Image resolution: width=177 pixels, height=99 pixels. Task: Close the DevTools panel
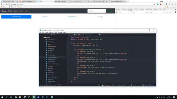pyautogui.click(x=175, y=10)
